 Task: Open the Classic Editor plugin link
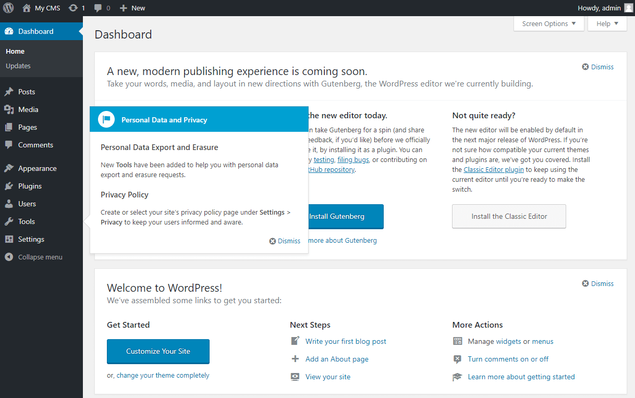[x=494, y=169]
